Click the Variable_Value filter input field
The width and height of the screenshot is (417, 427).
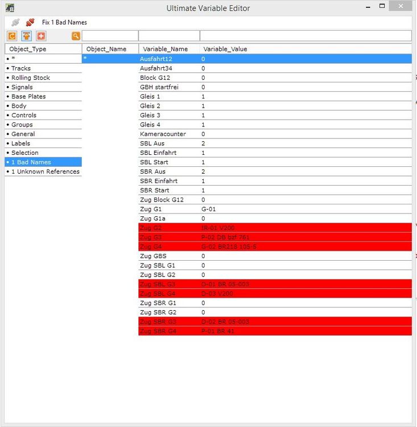tap(305, 36)
